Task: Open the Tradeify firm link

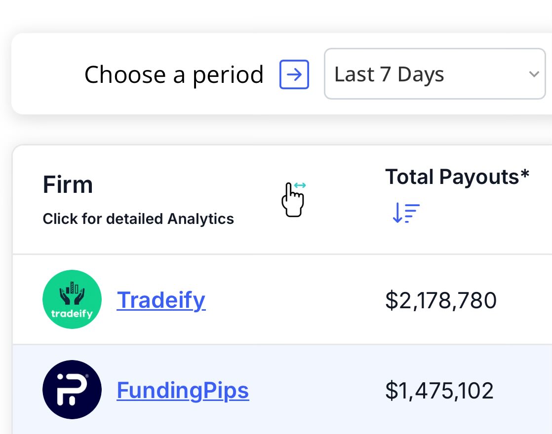Action: [161, 300]
